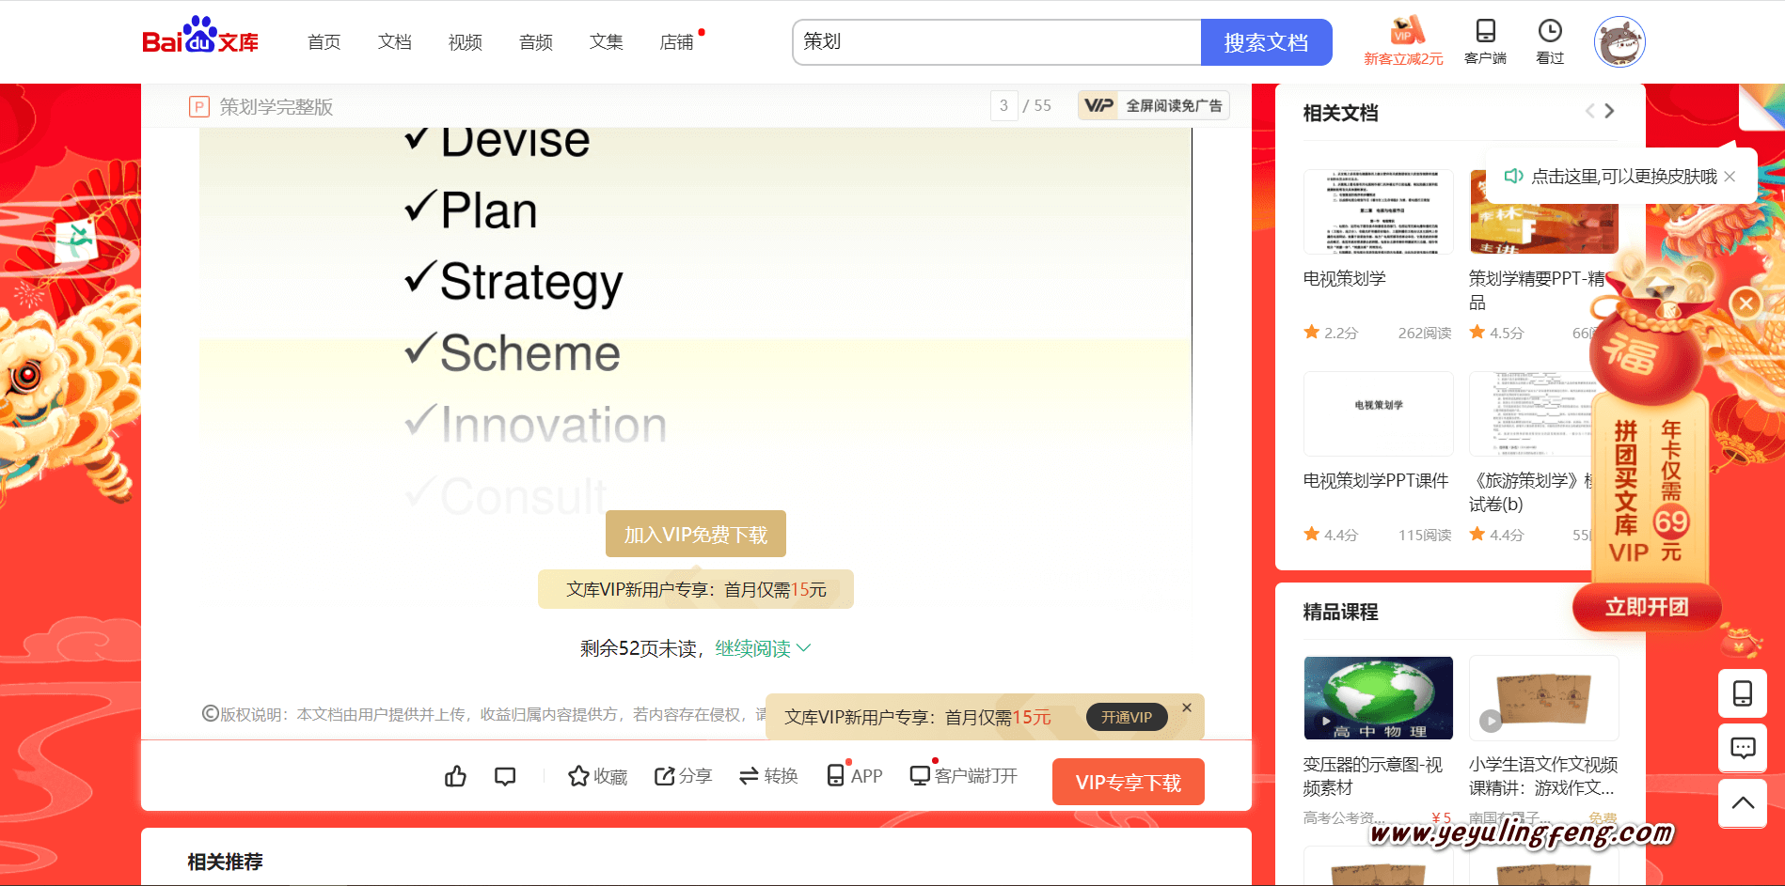Click the 相关推荐 section heading

tap(226, 862)
